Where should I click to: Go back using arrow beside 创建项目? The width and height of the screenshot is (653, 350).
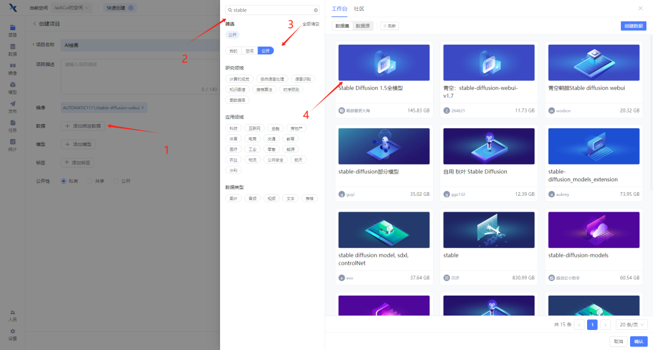[34, 24]
